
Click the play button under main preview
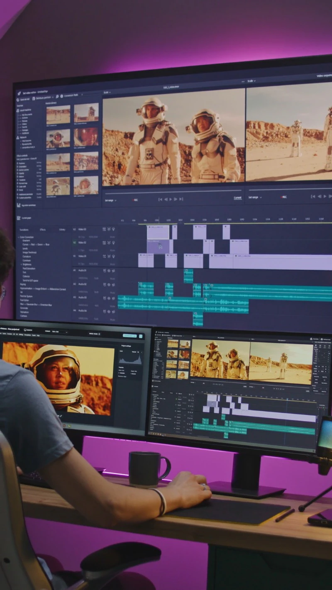pos(171,199)
